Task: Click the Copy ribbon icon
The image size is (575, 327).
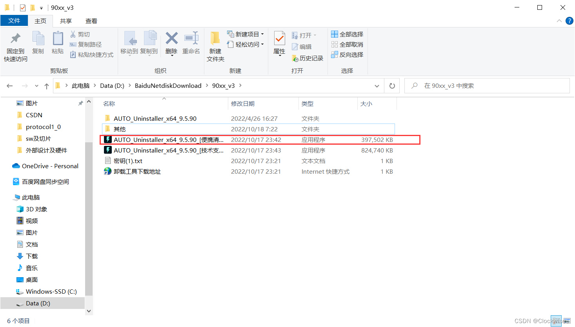Action: [38, 43]
